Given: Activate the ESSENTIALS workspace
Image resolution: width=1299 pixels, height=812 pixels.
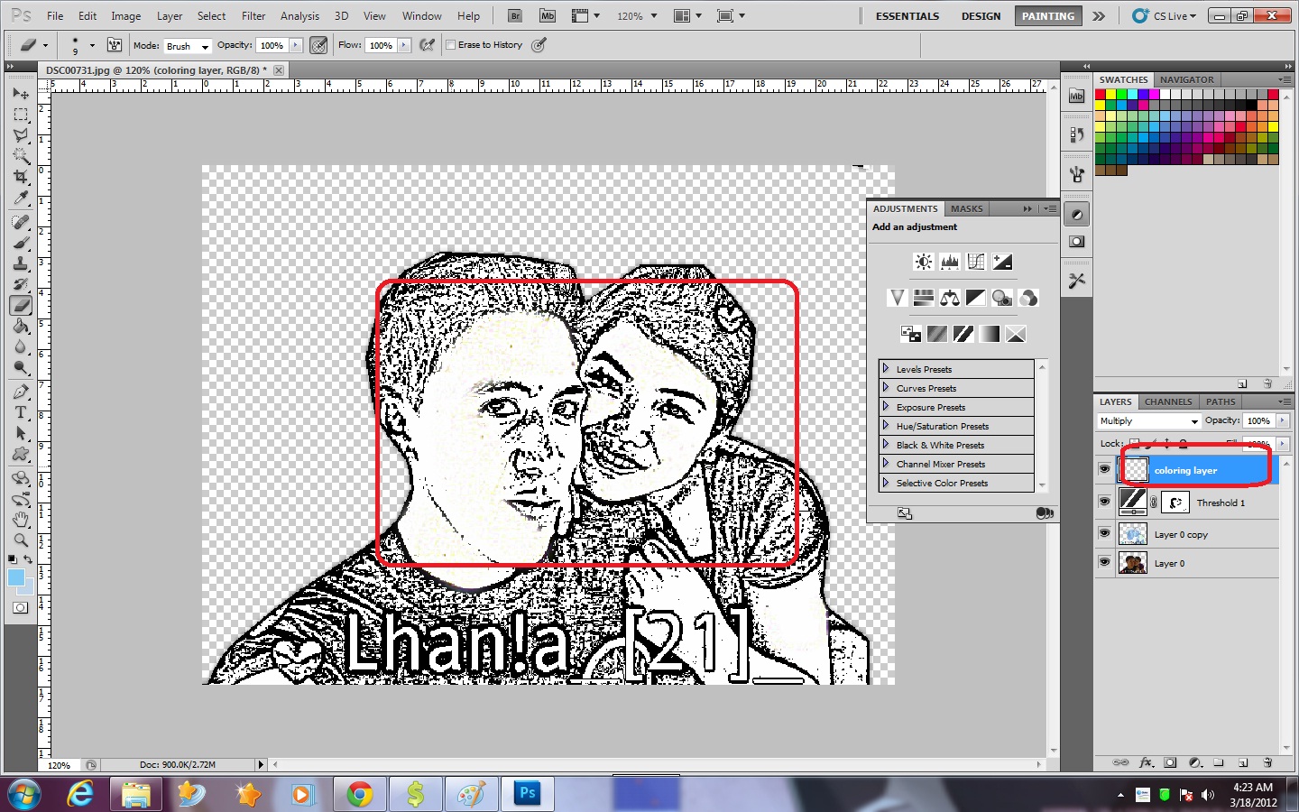Looking at the screenshot, I should tap(907, 15).
